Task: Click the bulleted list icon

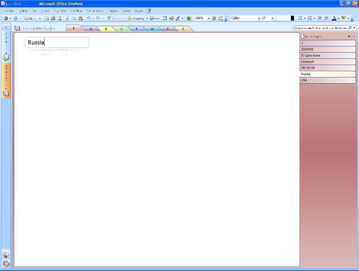Action: (300, 18)
